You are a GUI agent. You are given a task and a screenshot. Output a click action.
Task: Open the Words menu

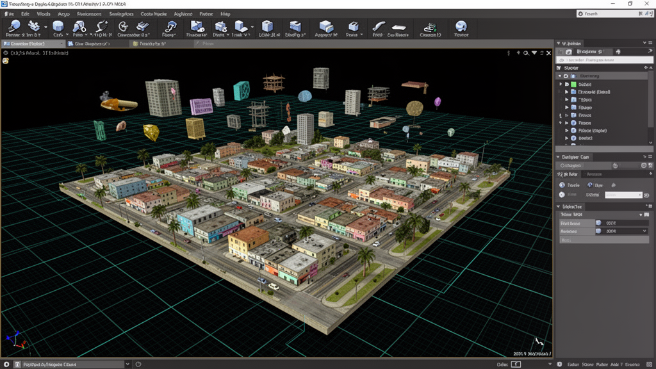pyautogui.click(x=44, y=14)
